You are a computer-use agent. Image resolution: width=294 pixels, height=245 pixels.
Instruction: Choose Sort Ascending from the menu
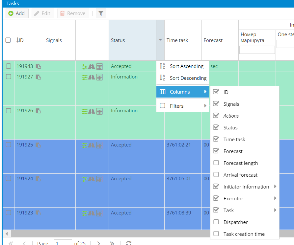[186, 66]
